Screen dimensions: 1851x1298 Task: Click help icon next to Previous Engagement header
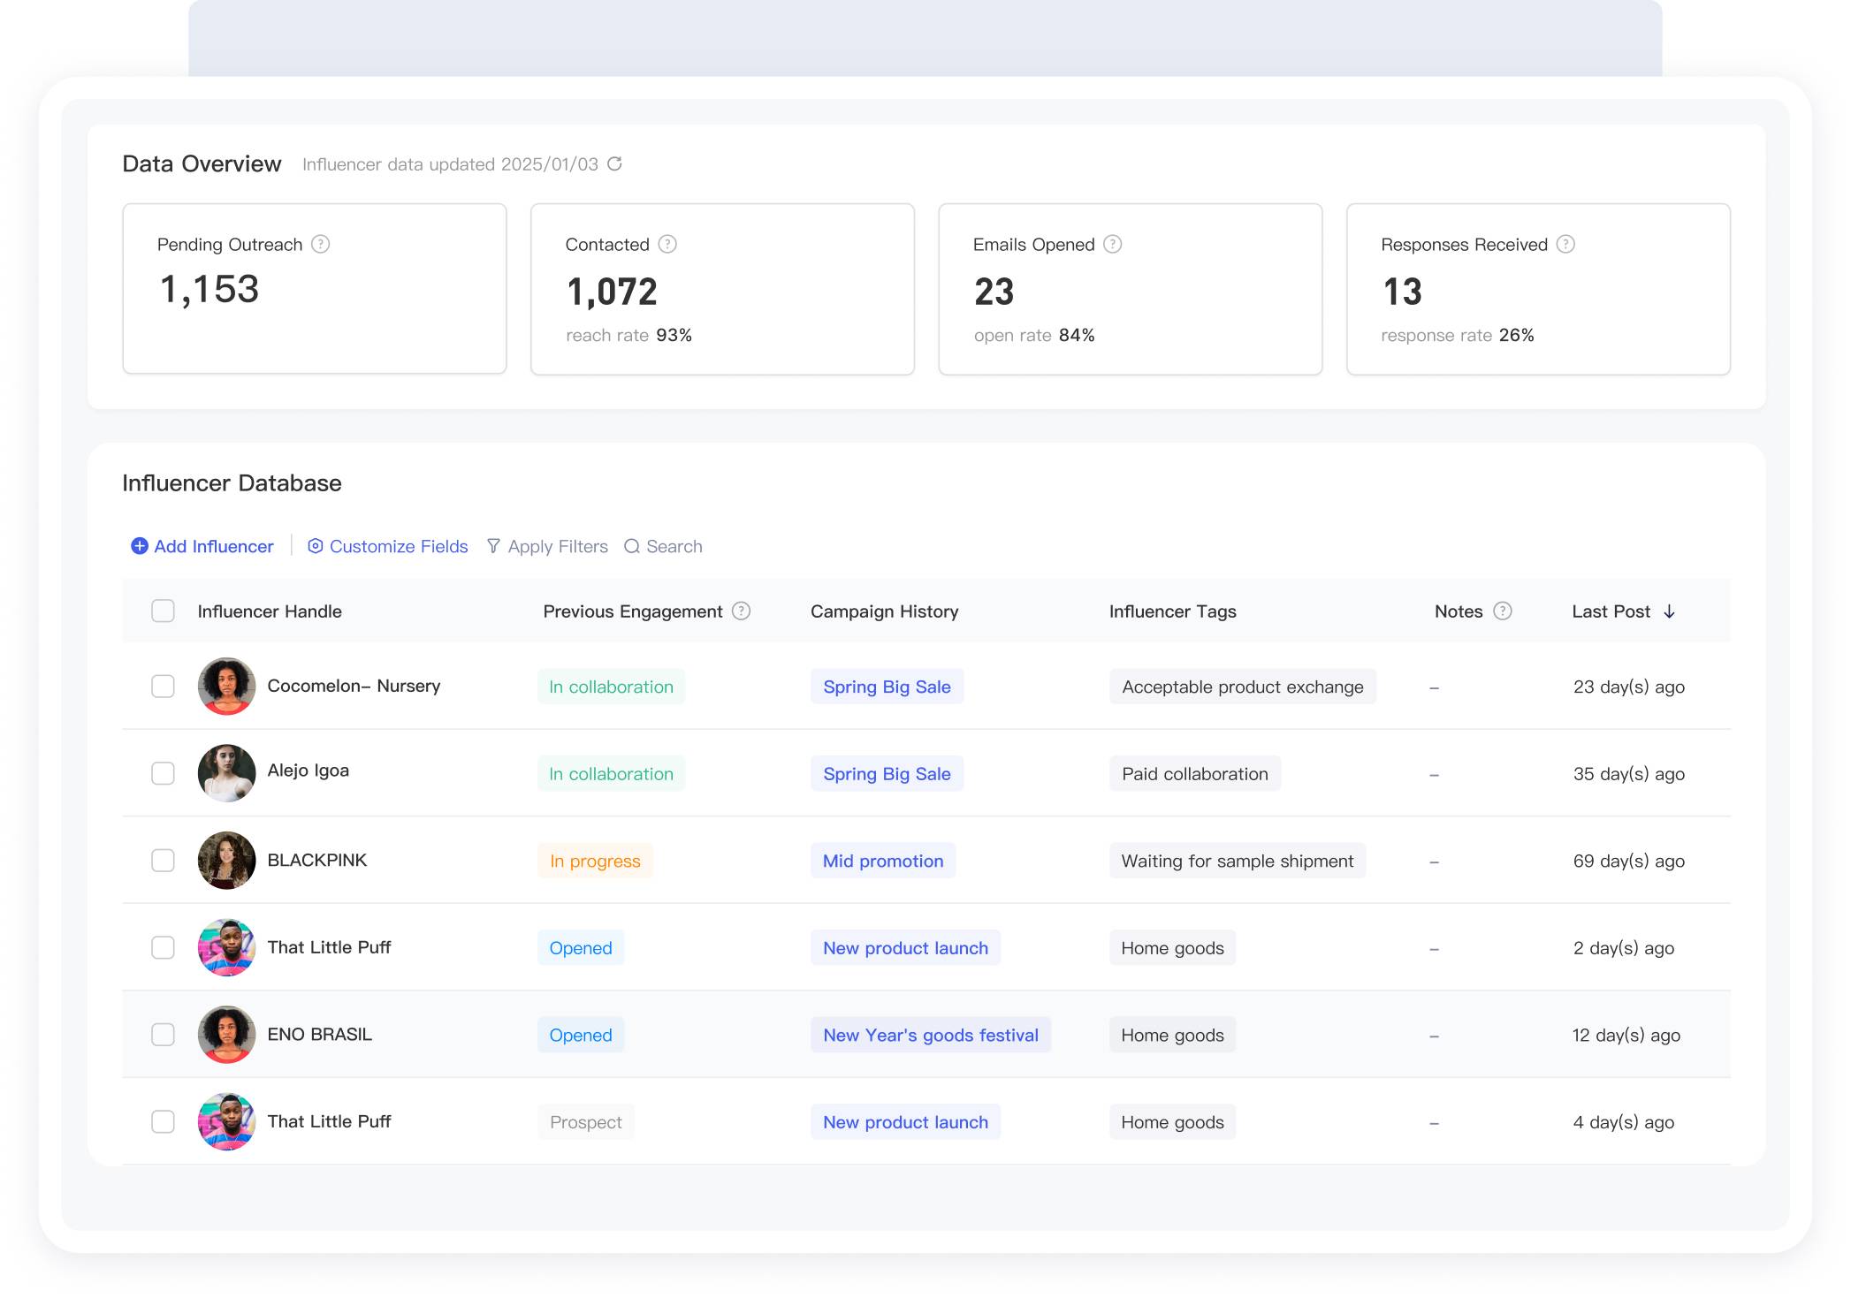point(742,611)
